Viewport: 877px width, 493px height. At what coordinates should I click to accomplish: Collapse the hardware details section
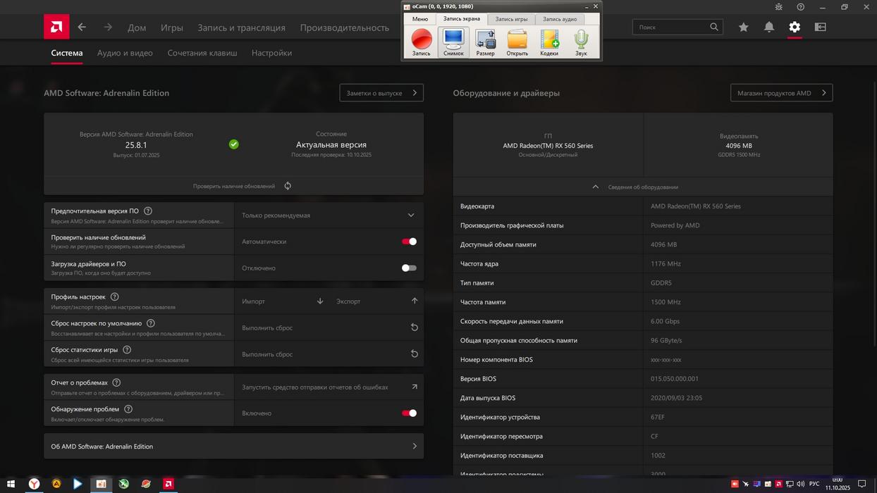coord(596,187)
